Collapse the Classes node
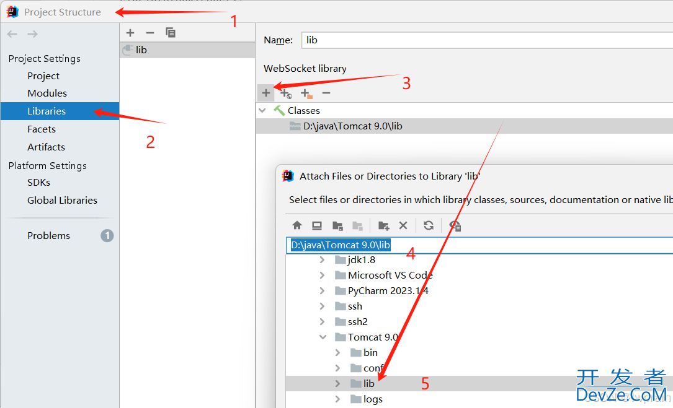Image resolution: width=673 pixels, height=408 pixels. pos(262,111)
